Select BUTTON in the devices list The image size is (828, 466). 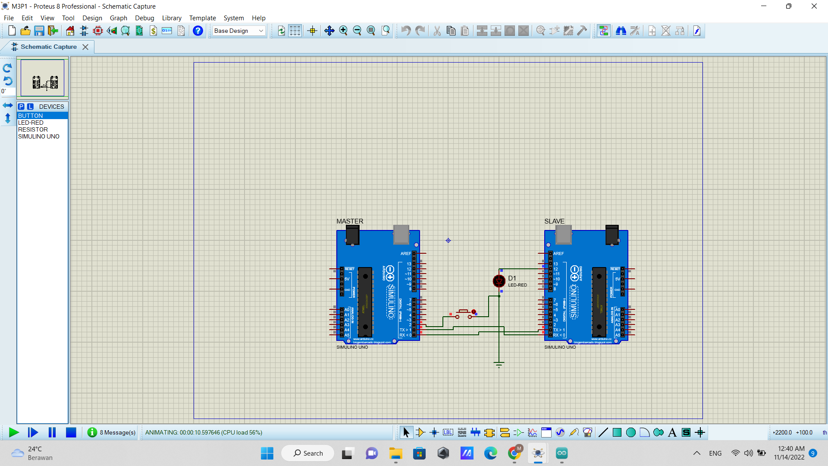[42, 116]
